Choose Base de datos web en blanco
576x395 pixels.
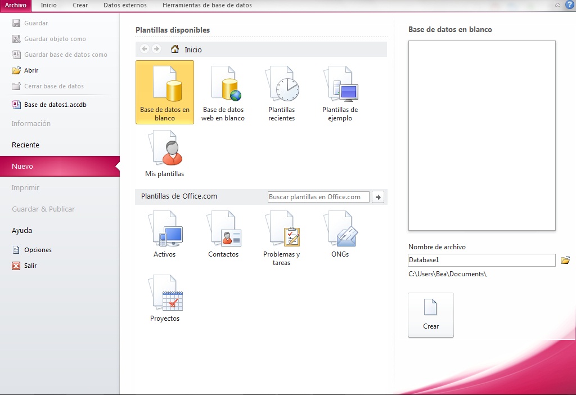(x=223, y=93)
